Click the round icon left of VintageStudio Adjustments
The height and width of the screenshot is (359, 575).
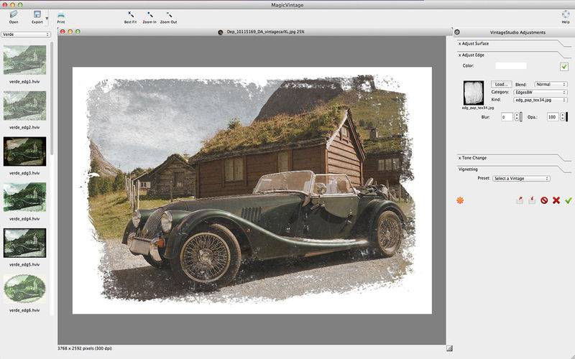[457, 32]
